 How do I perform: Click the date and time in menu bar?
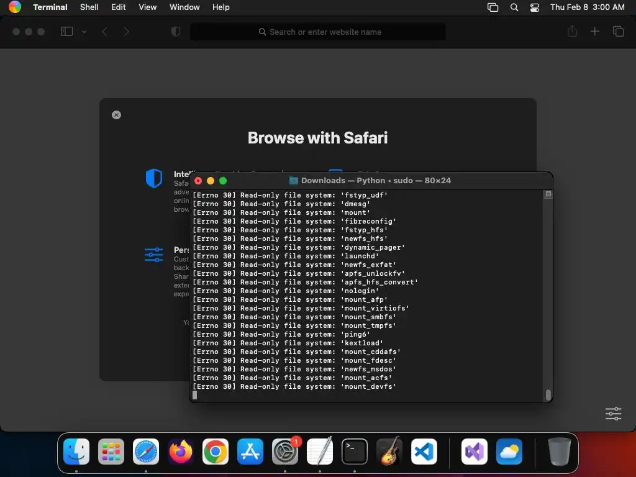coord(588,7)
